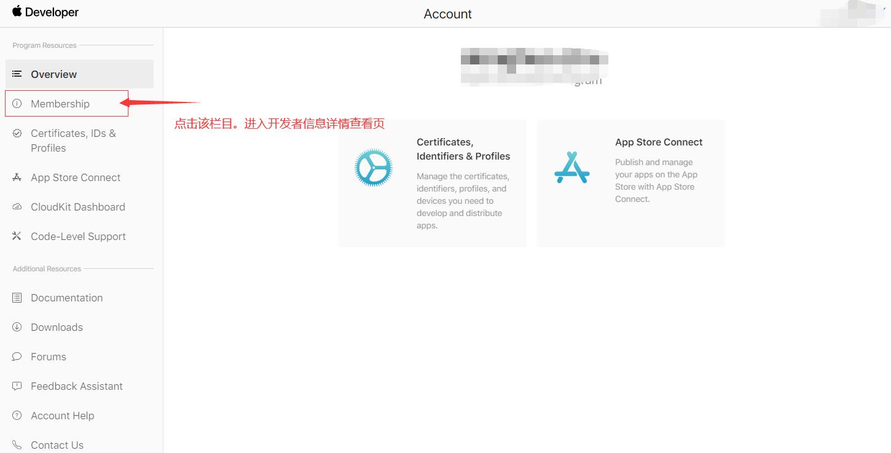
Task: Open the App Store Connect card title
Action: [x=659, y=142]
